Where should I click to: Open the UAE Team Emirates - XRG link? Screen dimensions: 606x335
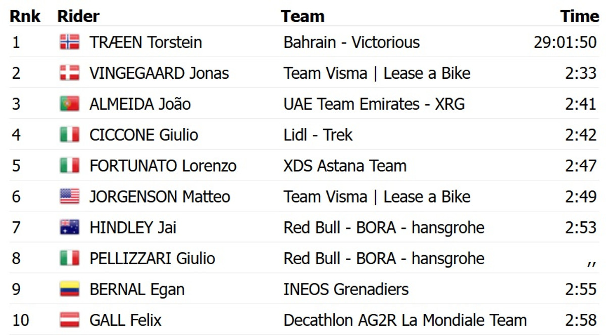[x=374, y=104]
